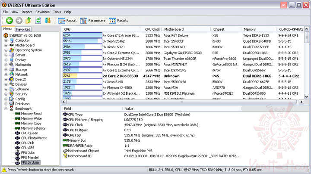Open Memory Write benchmark
The width and height of the screenshot is (311, 174).
[32, 118]
